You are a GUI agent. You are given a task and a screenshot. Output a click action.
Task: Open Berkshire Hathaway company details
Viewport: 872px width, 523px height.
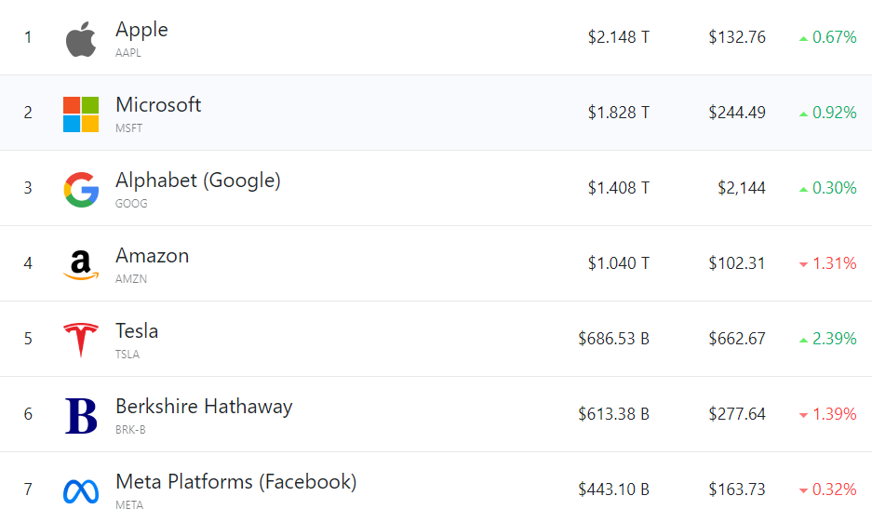[204, 407]
